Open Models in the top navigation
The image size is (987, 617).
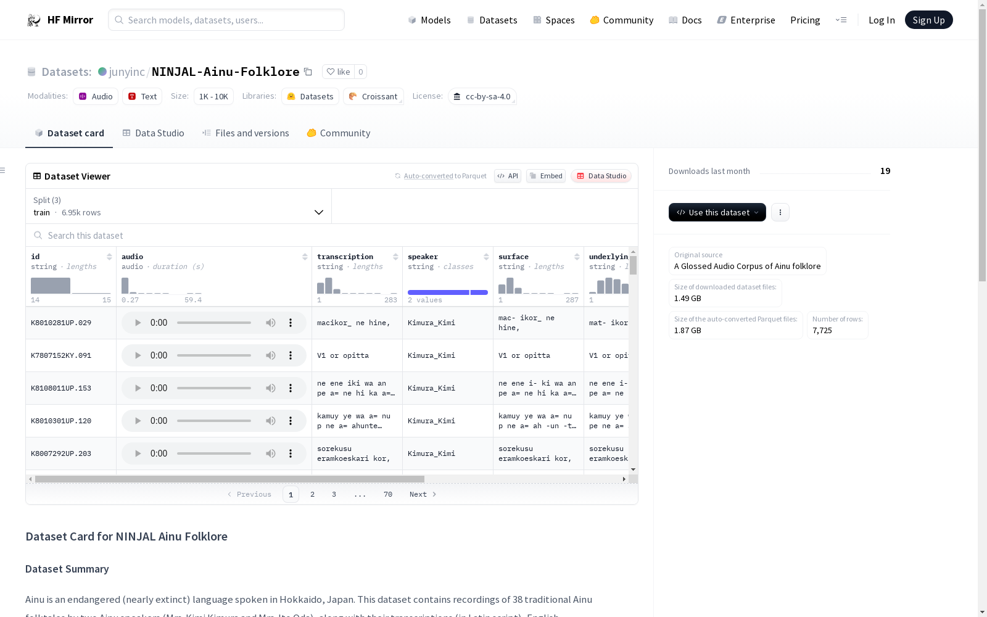[429, 20]
